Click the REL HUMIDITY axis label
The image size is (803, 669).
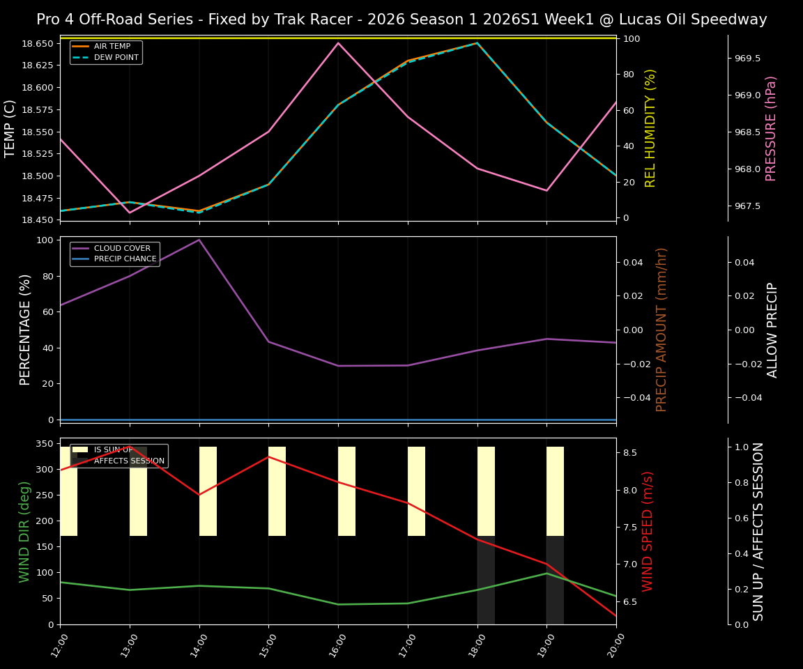pos(650,128)
